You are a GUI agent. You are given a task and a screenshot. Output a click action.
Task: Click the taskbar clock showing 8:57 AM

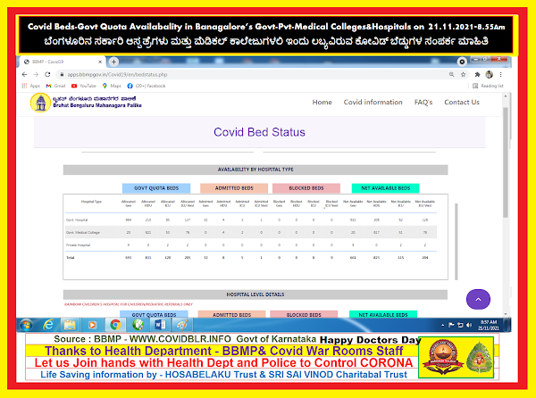point(489,325)
